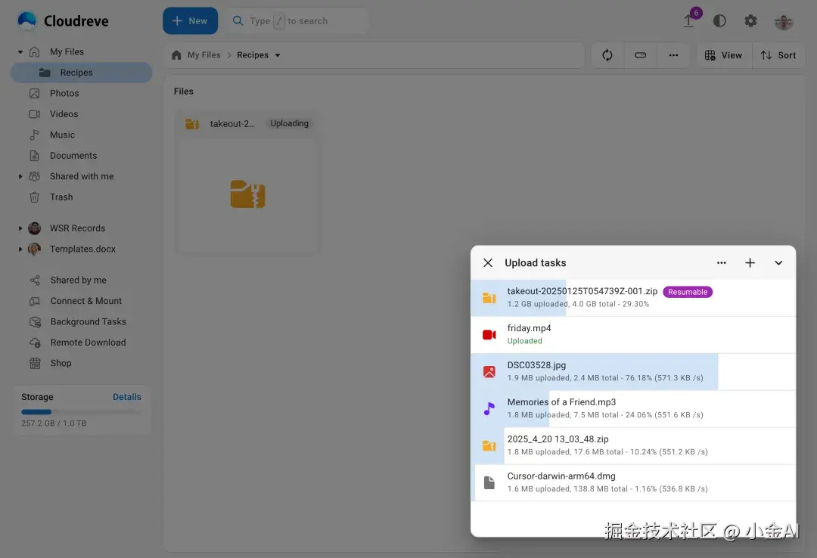Select Cursor-darwin-arm64.dmg upload task
The height and width of the screenshot is (558, 817).
click(x=633, y=483)
